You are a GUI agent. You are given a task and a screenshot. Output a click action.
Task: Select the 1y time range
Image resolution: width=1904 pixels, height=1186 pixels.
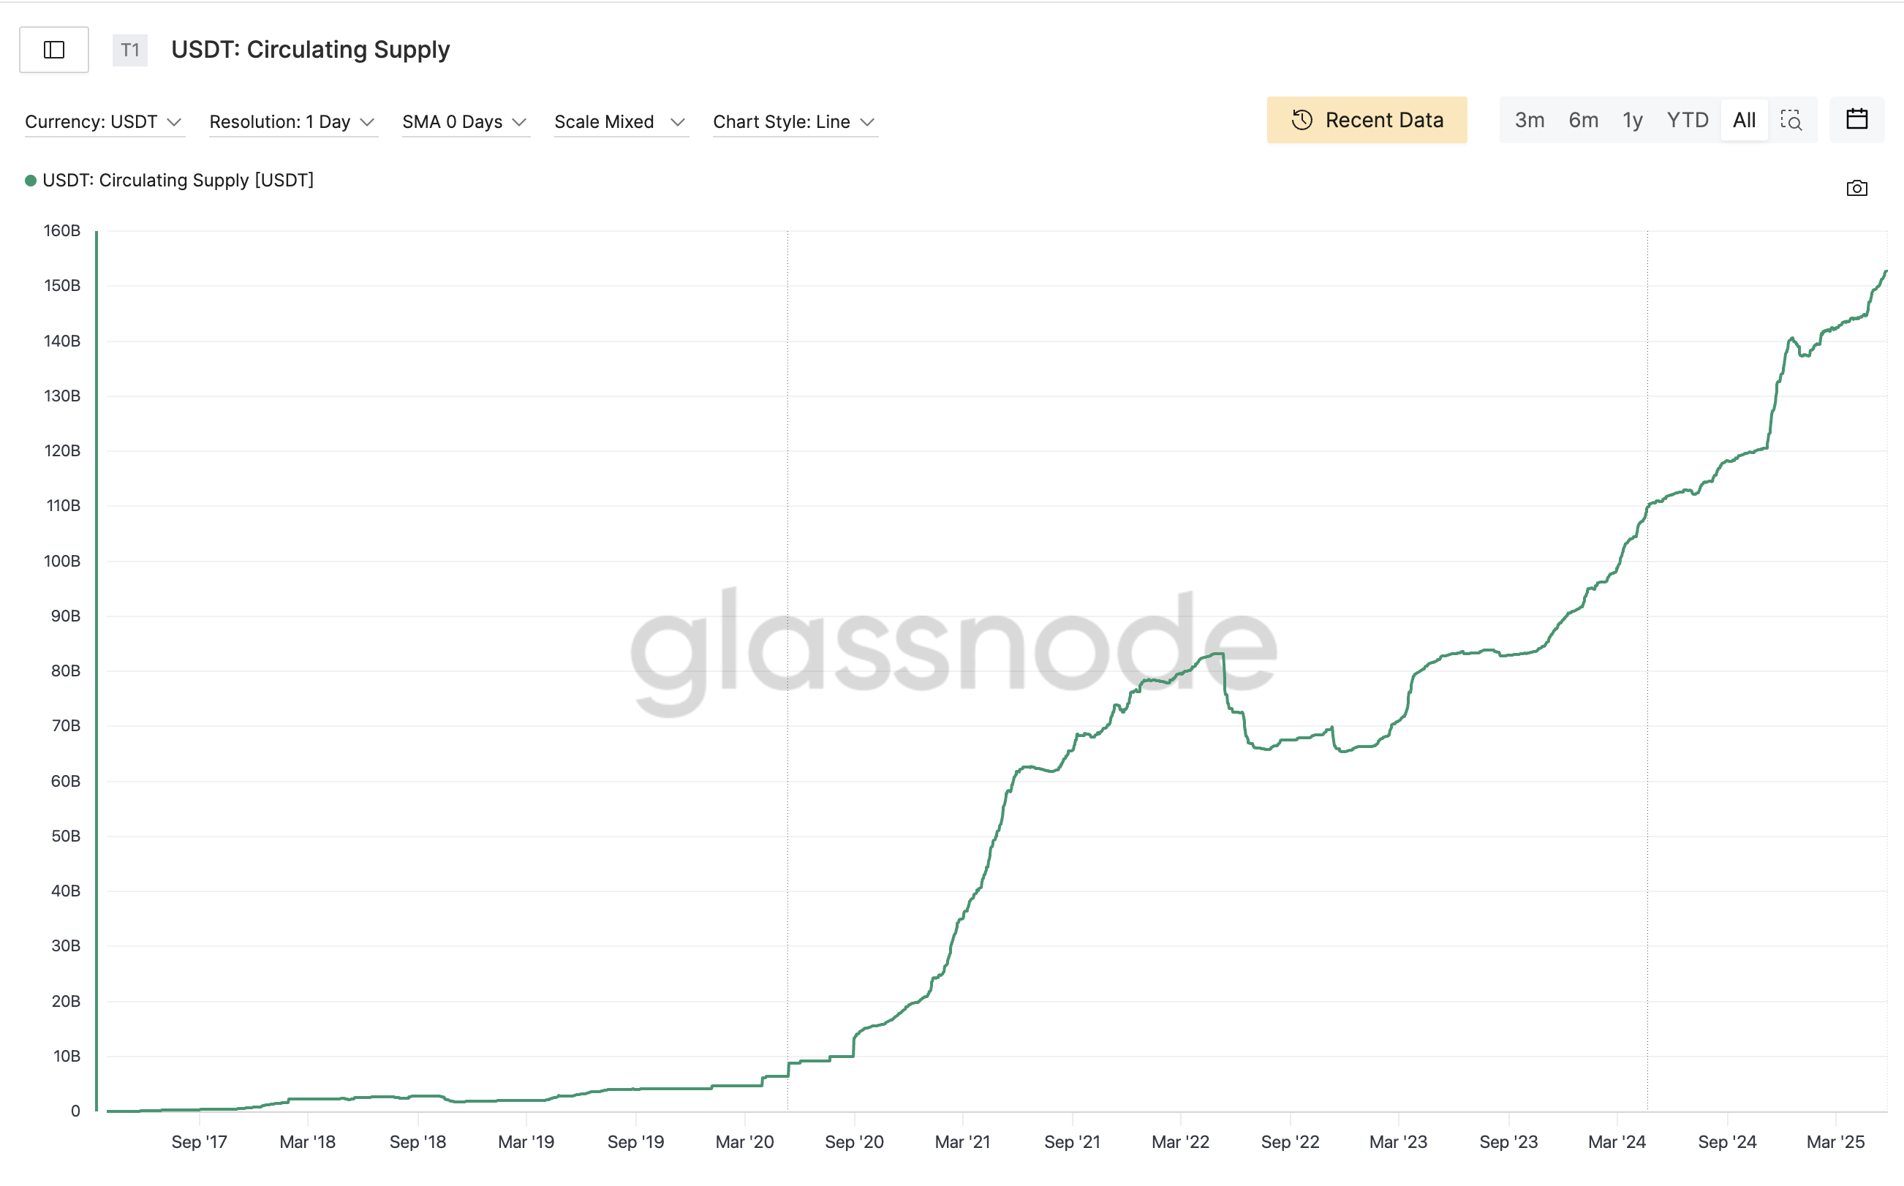click(x=1632, y=120)
